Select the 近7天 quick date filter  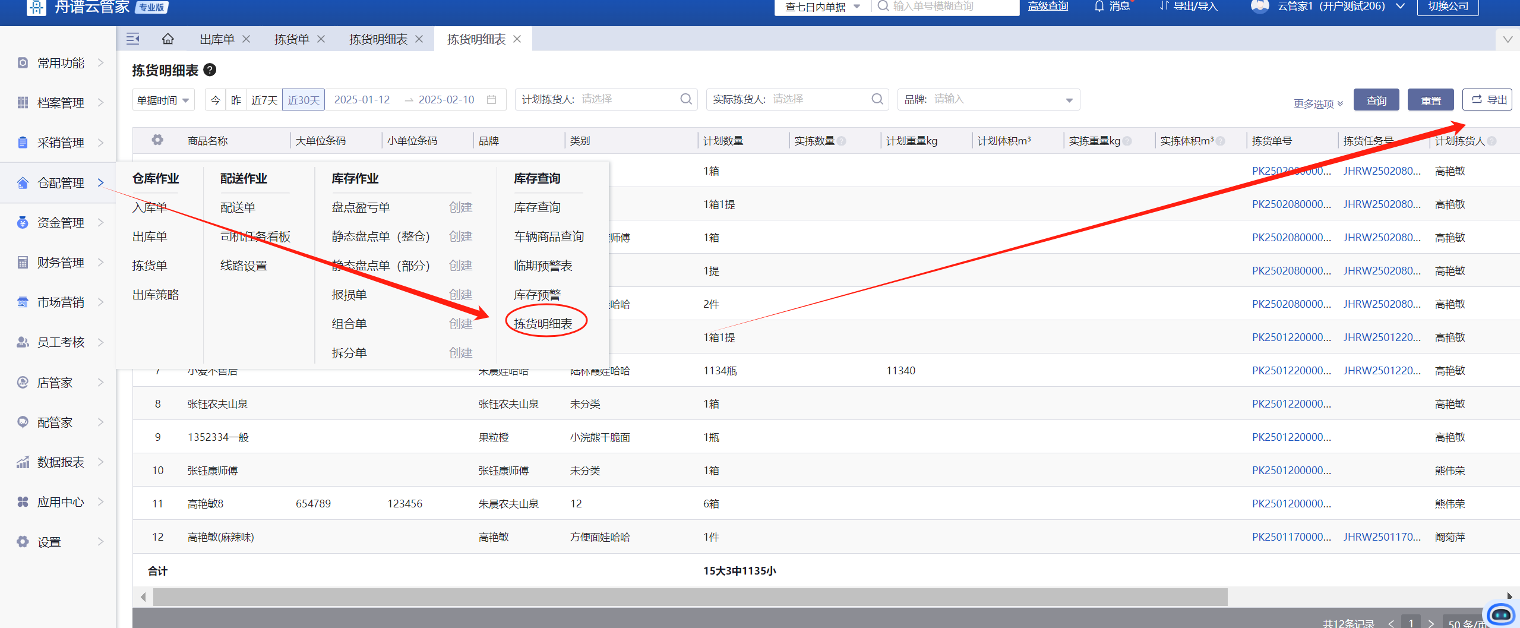pos(264,100)
